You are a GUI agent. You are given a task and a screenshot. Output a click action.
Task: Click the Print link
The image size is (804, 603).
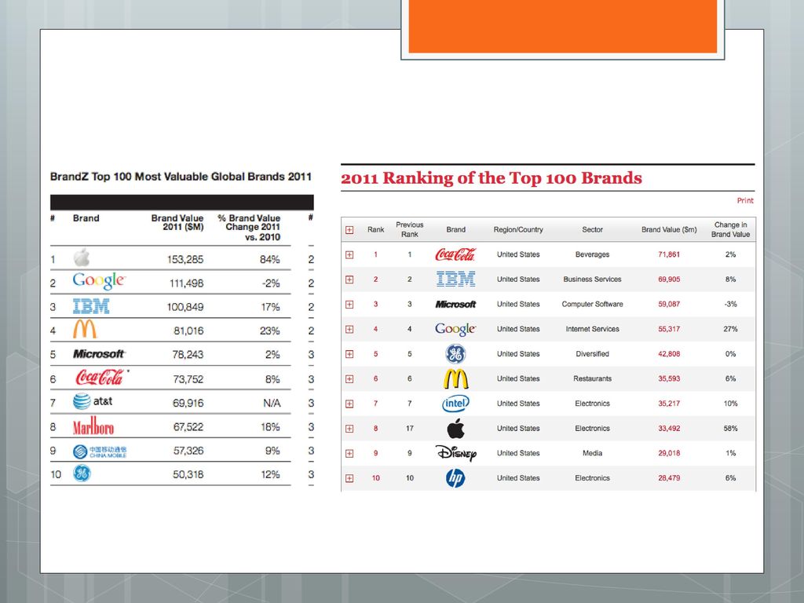click(x=745, y=200)
